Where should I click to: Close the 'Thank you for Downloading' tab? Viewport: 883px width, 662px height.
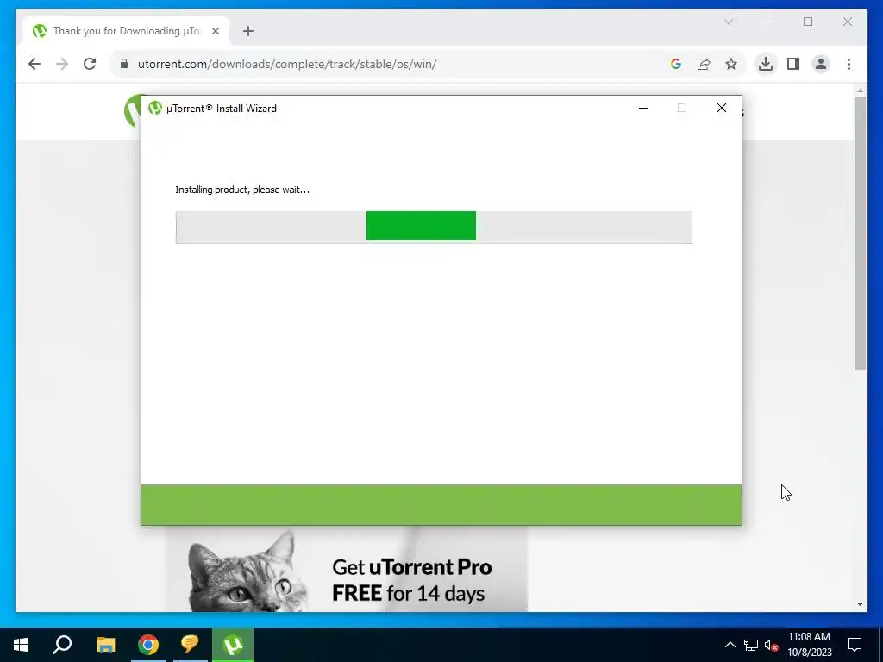[215, 31]
